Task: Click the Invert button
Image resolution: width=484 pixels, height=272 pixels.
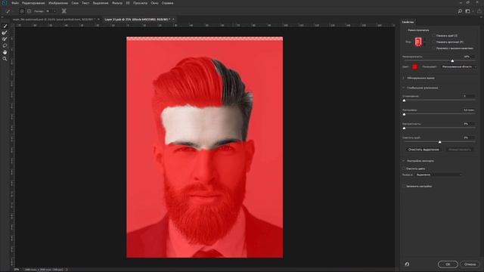Action: coord(460,150)
